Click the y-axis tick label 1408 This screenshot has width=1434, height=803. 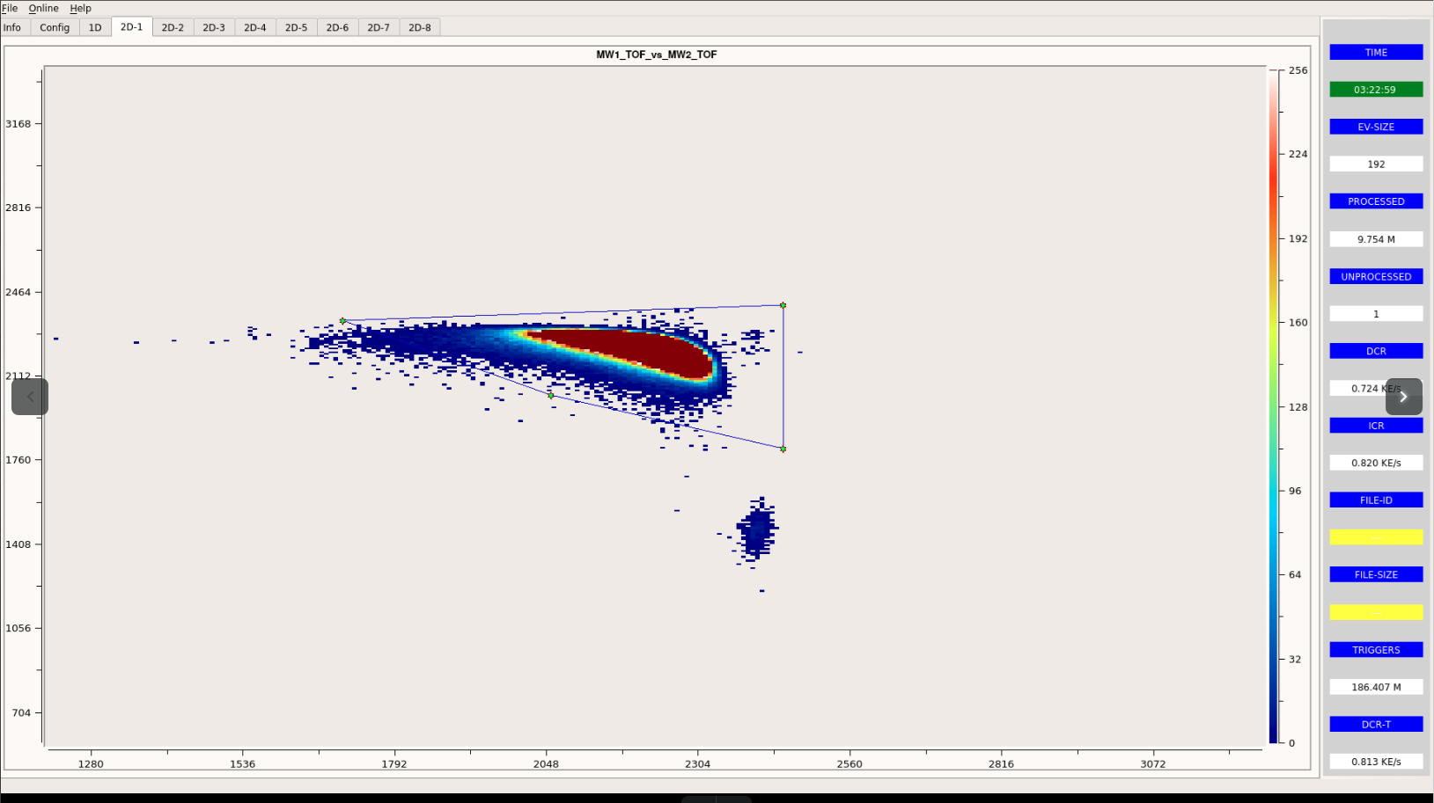(18, 544)
